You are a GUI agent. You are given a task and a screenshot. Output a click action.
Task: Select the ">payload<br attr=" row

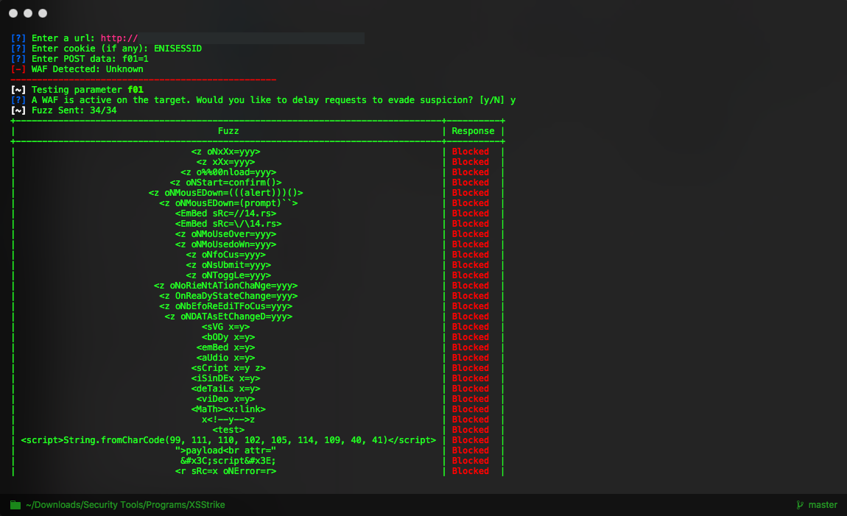(x=225, y=450)
